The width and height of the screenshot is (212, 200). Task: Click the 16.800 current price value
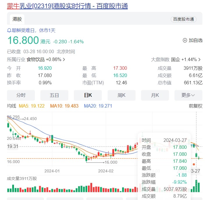(23, 40)
